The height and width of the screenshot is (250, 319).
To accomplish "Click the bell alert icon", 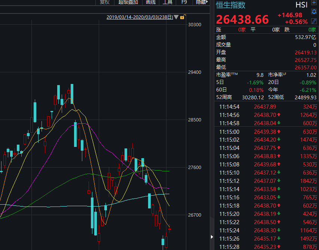I will pos(314,12).
